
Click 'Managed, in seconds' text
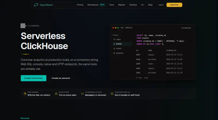pyautogui.click(x=96, y=95)
